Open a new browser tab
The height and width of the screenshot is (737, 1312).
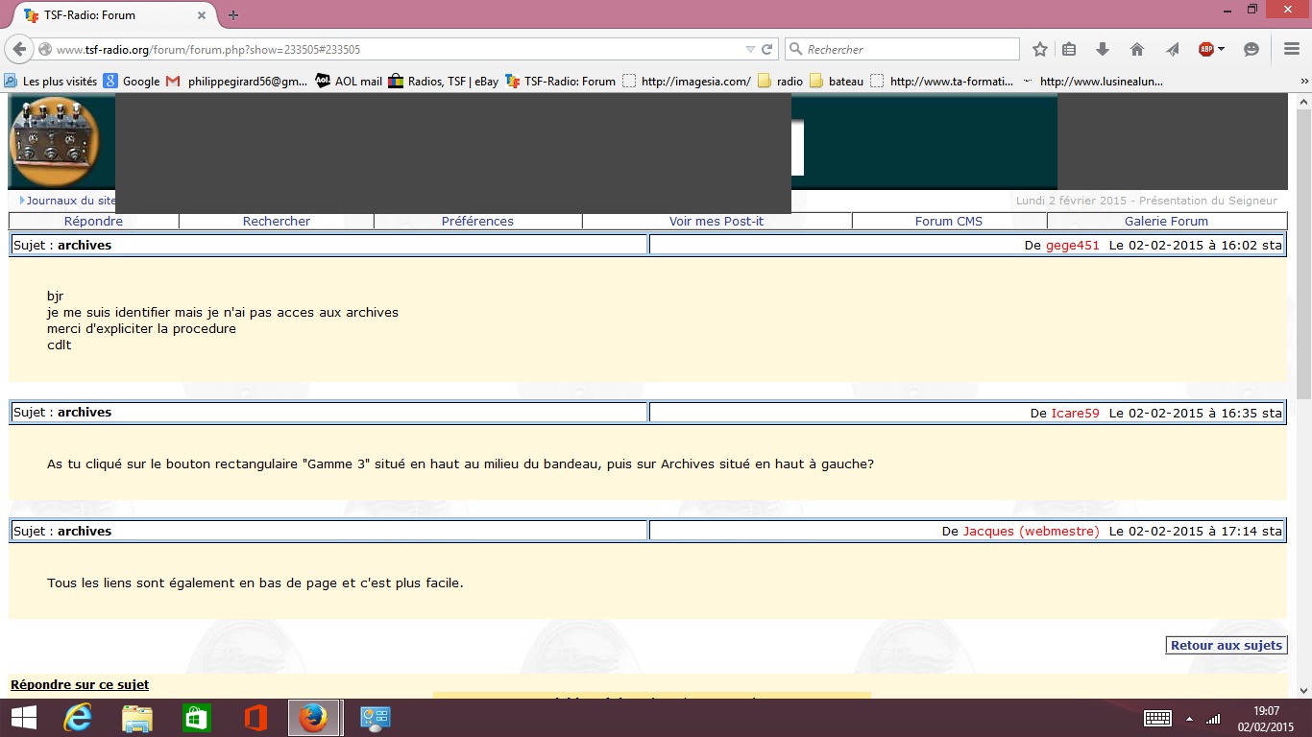click(233, 15)
